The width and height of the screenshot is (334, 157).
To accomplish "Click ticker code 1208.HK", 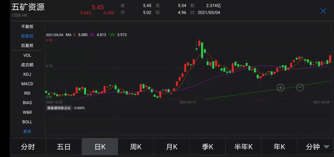I will coord(19,15).
